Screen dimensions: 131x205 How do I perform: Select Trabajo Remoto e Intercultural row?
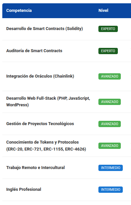66,168
